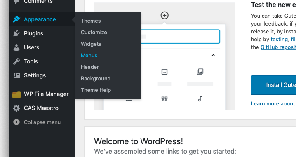Click the circled plus add-block icon
Viewport: 296px width, 157px height.
click(x=164, y=15)
